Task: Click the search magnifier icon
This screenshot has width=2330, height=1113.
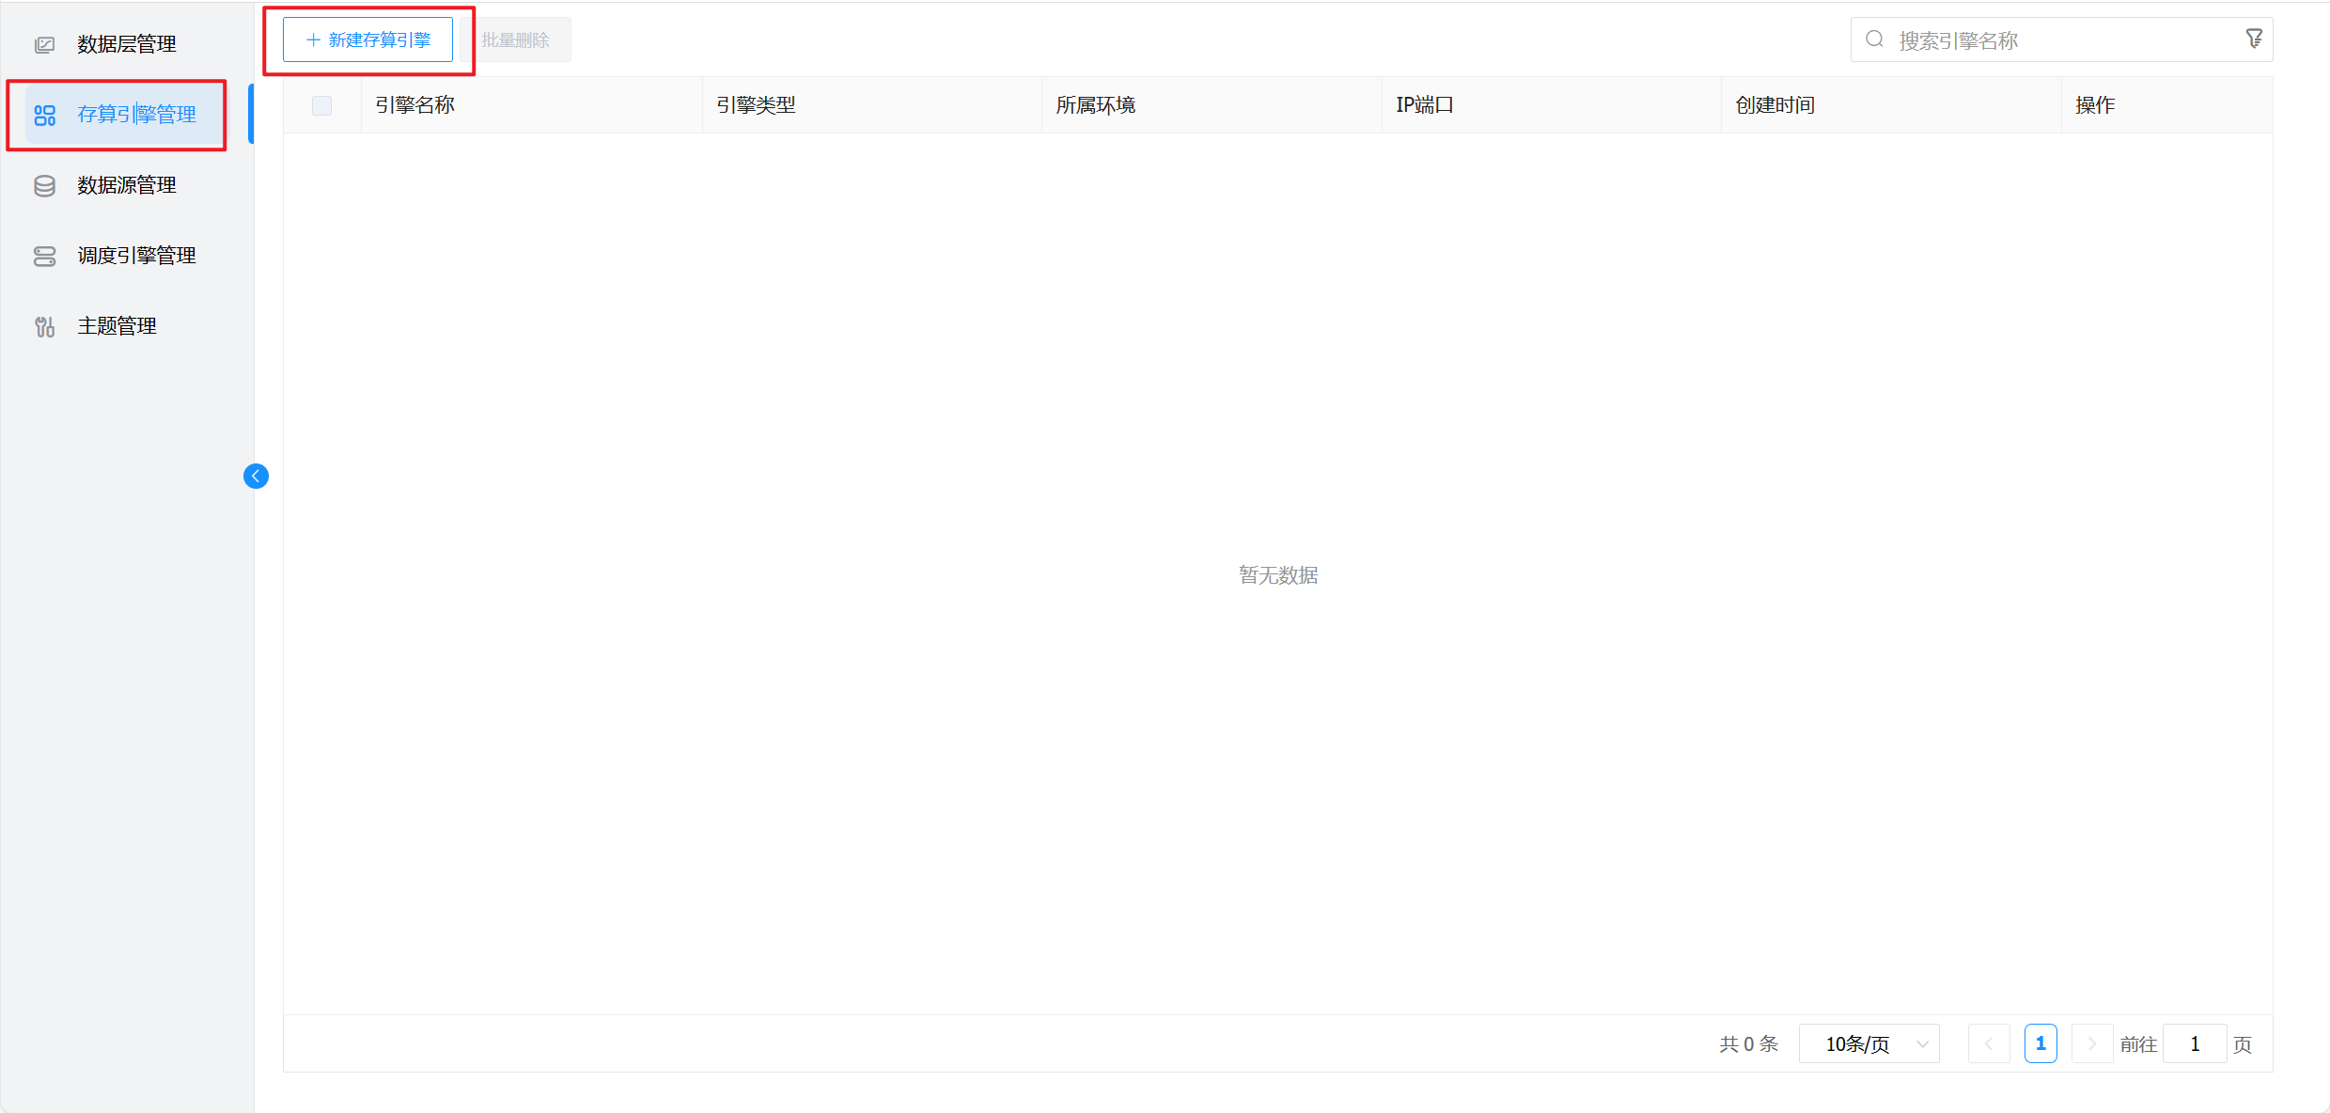Action: (1874, 39)
